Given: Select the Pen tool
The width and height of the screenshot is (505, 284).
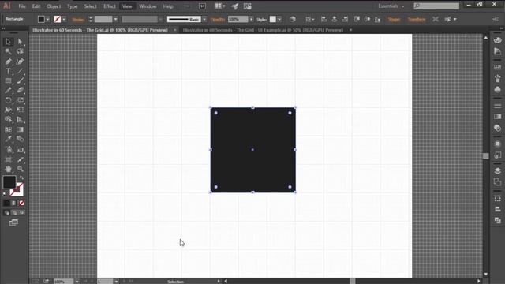Looking at the screenshot, I should pyautogui.click(x=8, y=62).
